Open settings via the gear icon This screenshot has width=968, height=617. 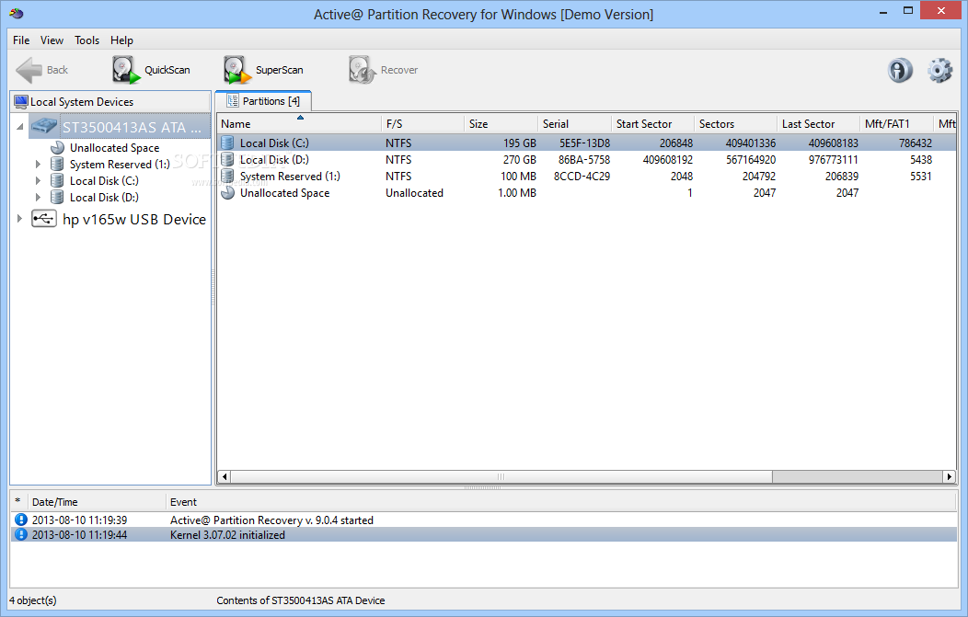939,70
